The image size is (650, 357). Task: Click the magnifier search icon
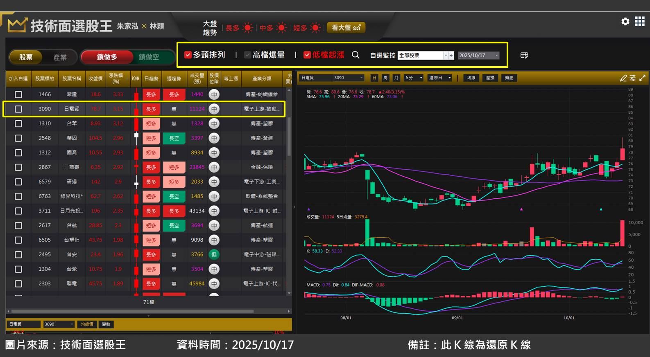click(356, 55)
